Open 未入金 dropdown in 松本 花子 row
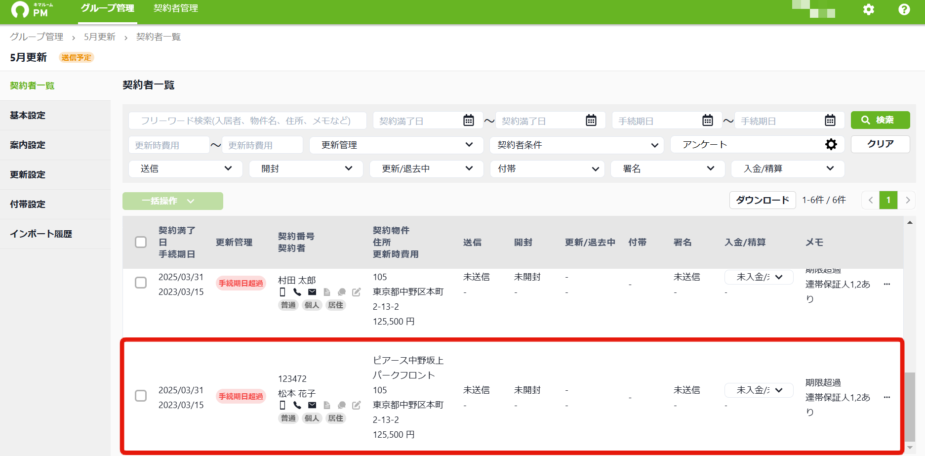The height and width of the screenshot is (456, 925). pyautogui.click(x=759, y=390)
